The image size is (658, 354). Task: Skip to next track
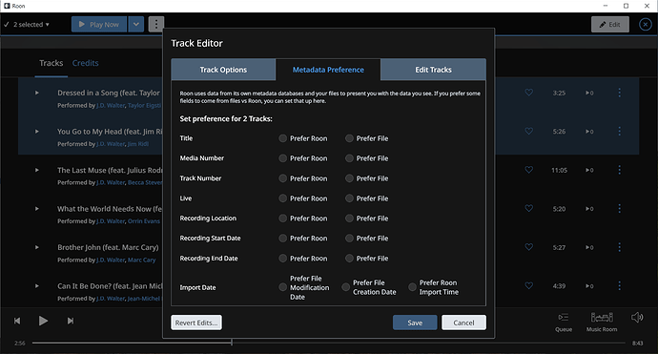(x=71, y=321)
